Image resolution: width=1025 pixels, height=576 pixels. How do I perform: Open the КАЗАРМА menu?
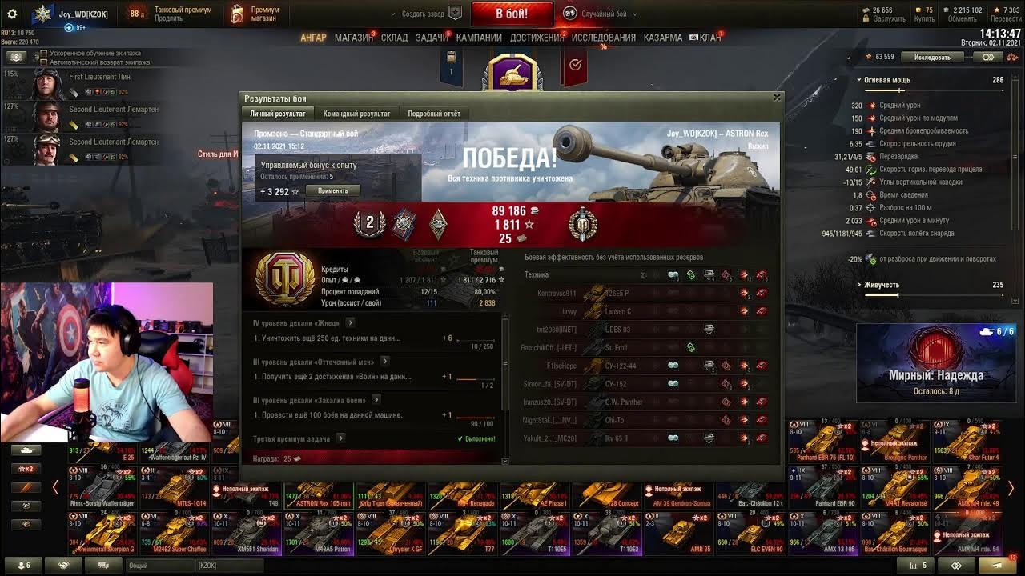(x=663, y=38)
